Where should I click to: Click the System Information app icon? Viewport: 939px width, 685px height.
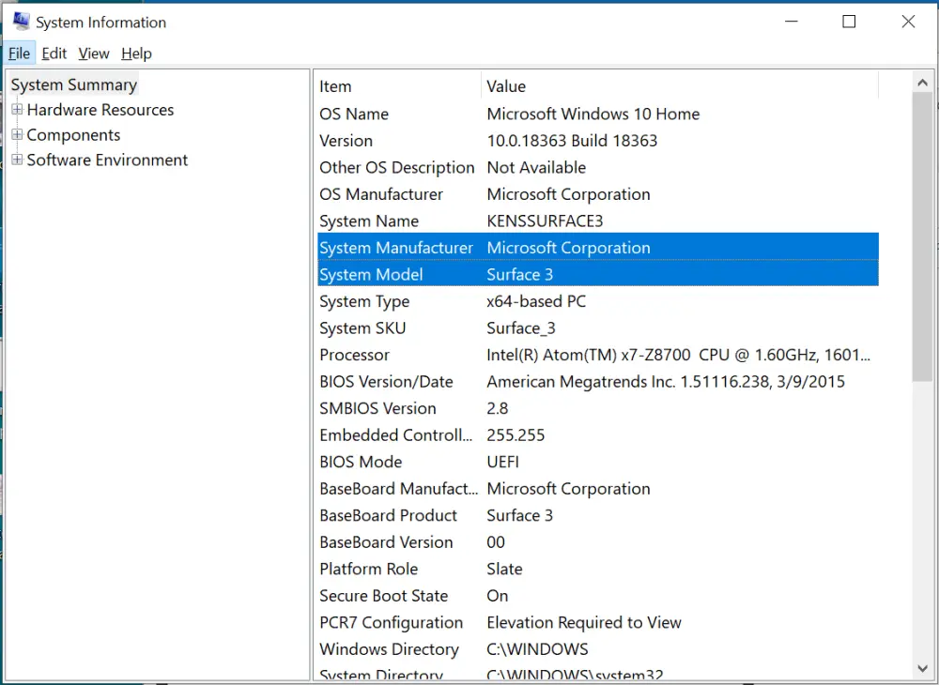tap(21, 22)
